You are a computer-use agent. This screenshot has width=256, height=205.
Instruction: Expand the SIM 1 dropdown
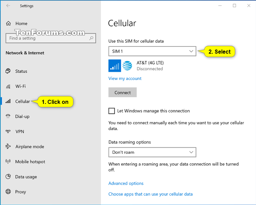[152, 51]
